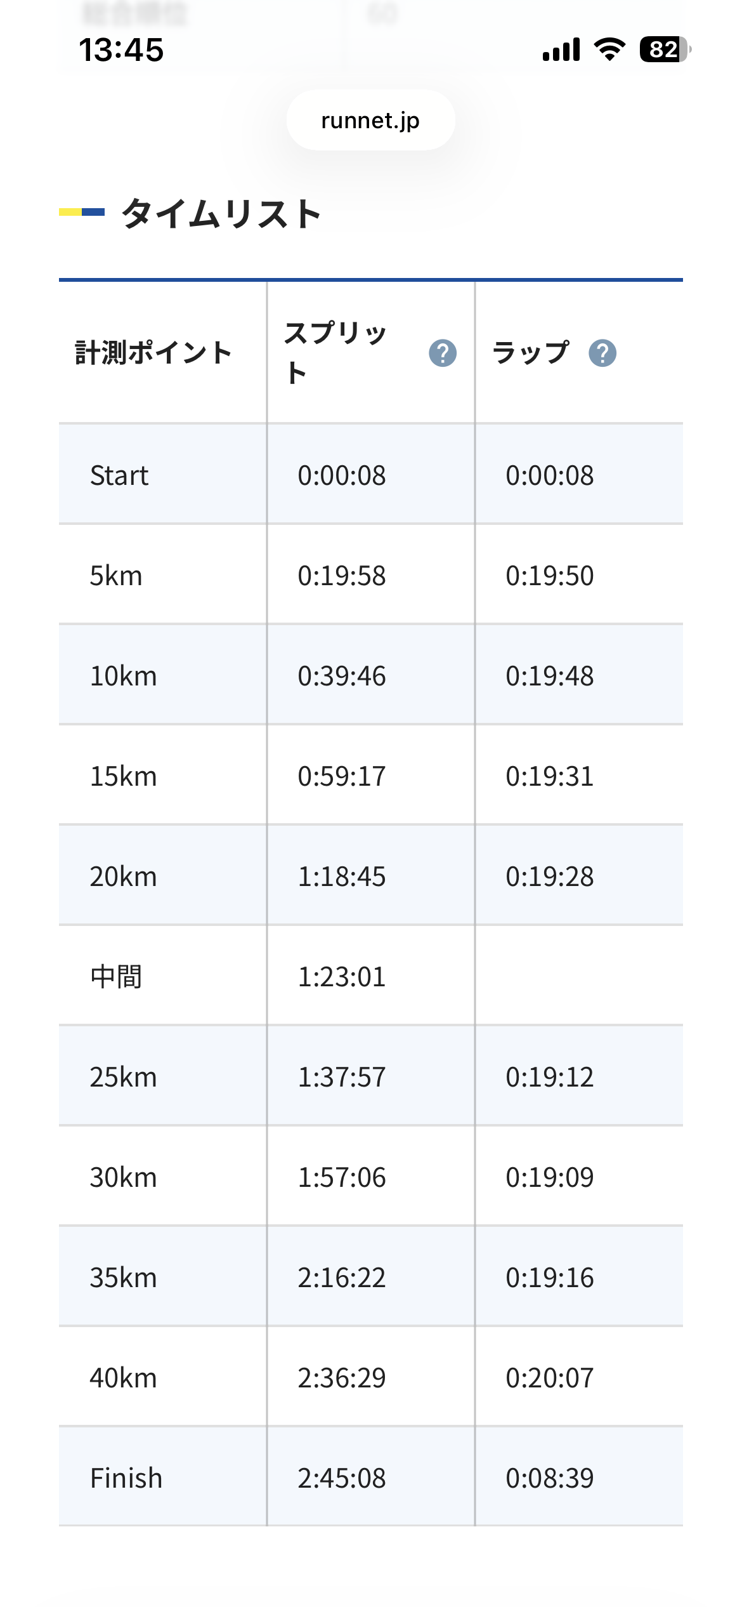Select the 25km lap time 0:19:12
The height and width of the screenshot is (1607, 742).
549,1077
